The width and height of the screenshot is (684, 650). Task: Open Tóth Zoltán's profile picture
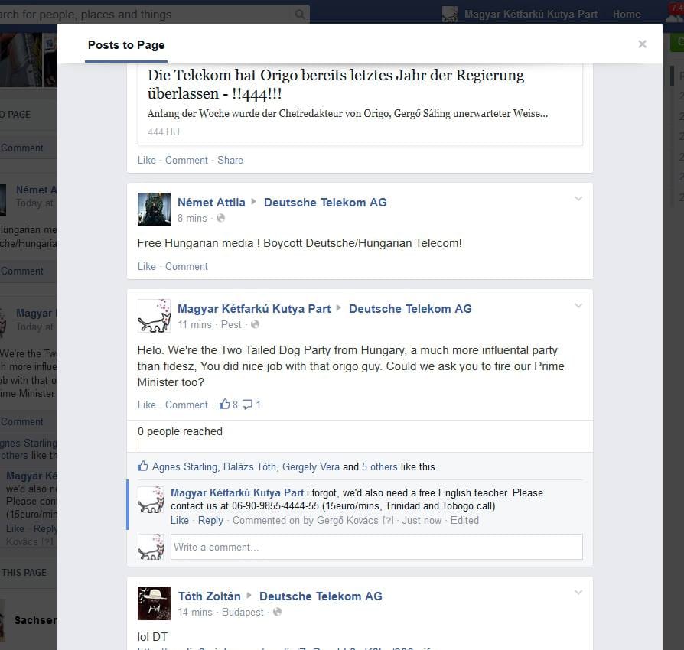[154, 603]
